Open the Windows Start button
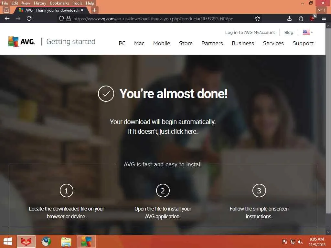This screenshot has height=248, width=331. [8, 242]
